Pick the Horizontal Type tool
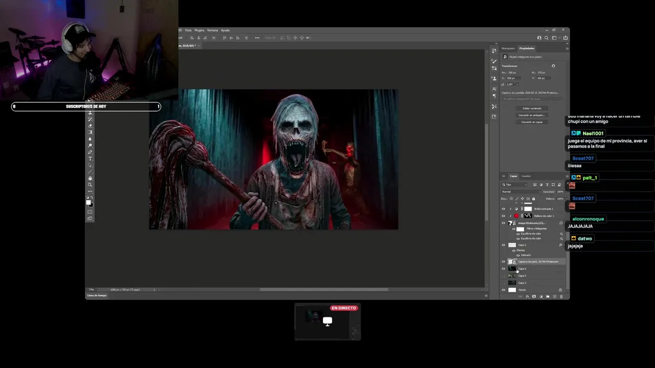The width and height of the screenshot is (655, 368). [90, 158]
